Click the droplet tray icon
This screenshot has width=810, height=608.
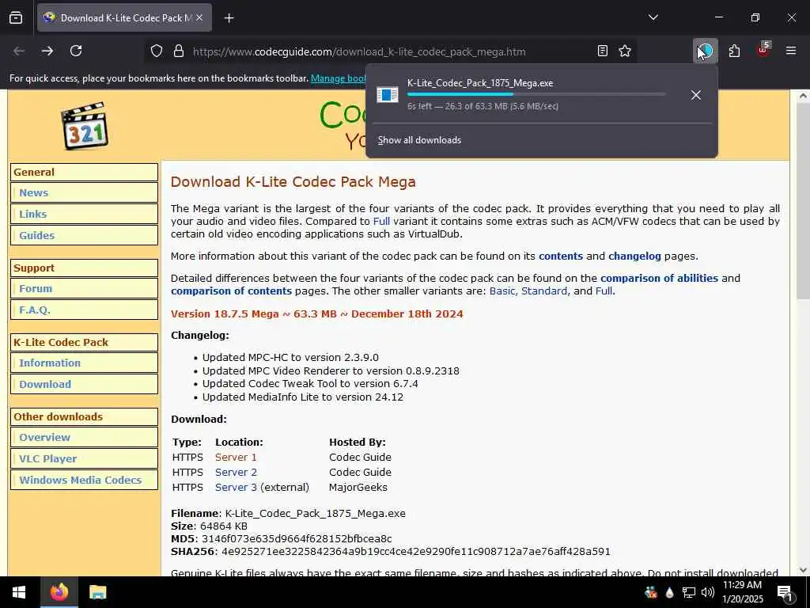[x=669, y=592]
